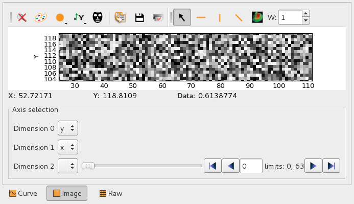The image size is (354, 204).
Task: Save the plot with floppy icon
Action: tap(139, 17)
